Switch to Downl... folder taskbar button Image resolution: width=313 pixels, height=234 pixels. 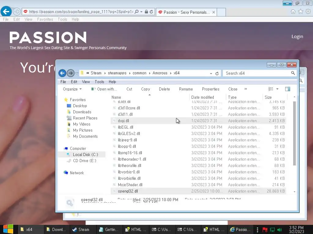[x=56, y=229]
